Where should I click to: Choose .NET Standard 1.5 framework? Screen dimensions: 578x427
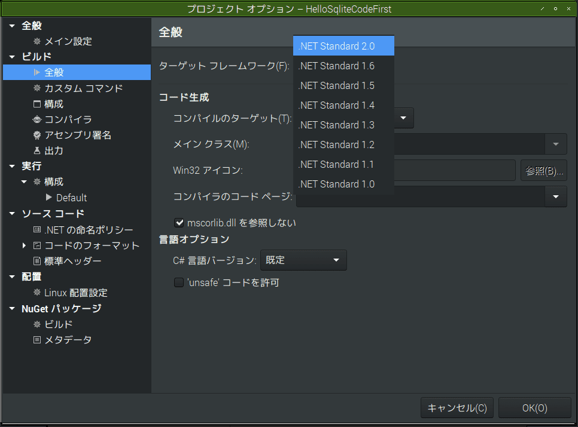[343, 85]
